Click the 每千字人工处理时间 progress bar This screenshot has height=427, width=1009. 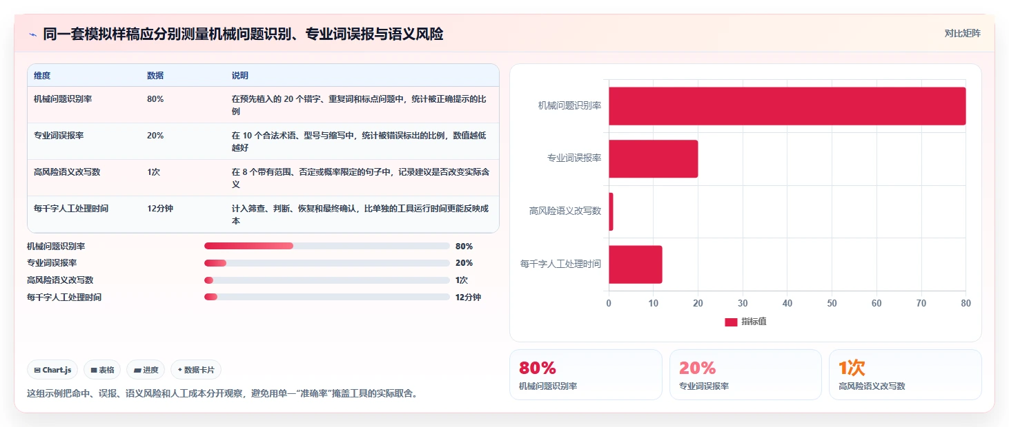coord(327,297)
